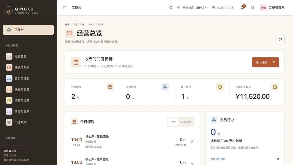This screenshot has width=293, height=165.
Task: Open 经营总览 in the sidebar
Action: click(28, 56)
